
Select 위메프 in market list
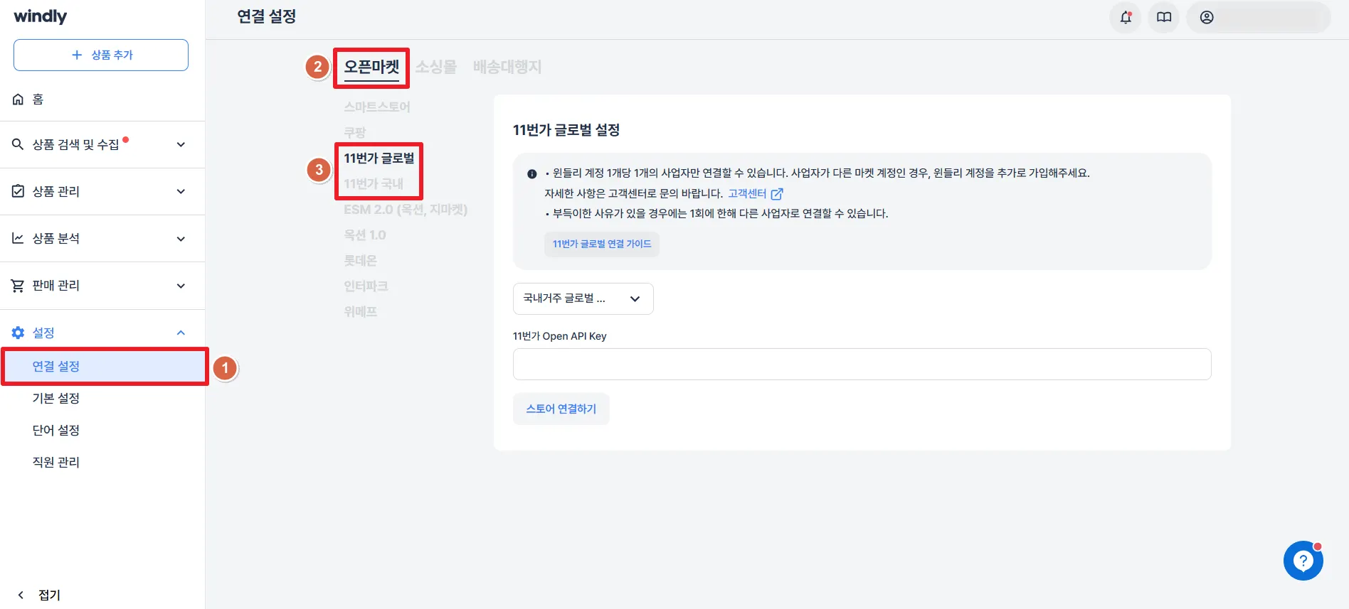[x=361, y=311]
